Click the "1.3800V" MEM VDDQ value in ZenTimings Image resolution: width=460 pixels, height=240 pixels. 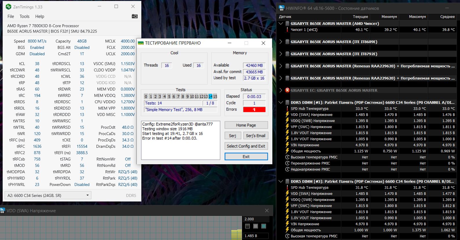(x=128, y=95)
